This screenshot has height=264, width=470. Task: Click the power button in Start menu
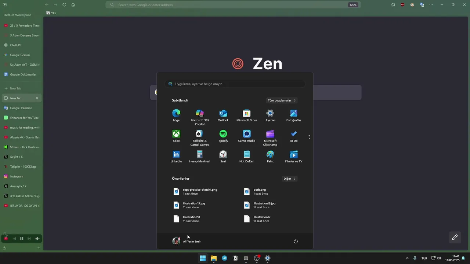coord(296,241)
